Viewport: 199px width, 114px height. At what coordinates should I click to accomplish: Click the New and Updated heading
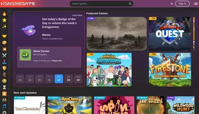click(25, 93)
